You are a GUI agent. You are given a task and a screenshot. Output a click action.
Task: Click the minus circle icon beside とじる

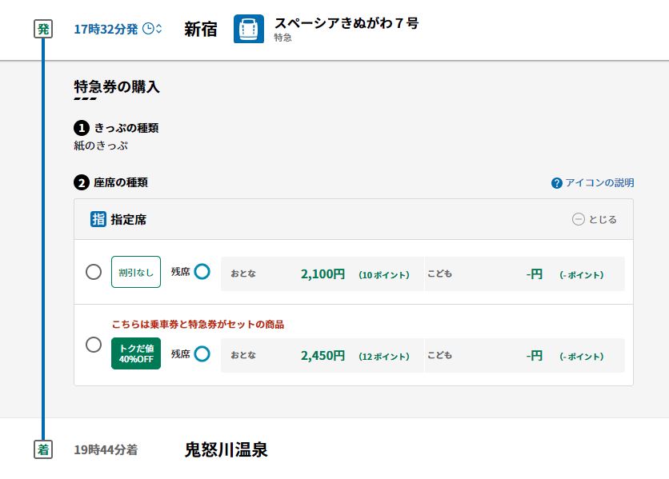(x=578, y=219)
